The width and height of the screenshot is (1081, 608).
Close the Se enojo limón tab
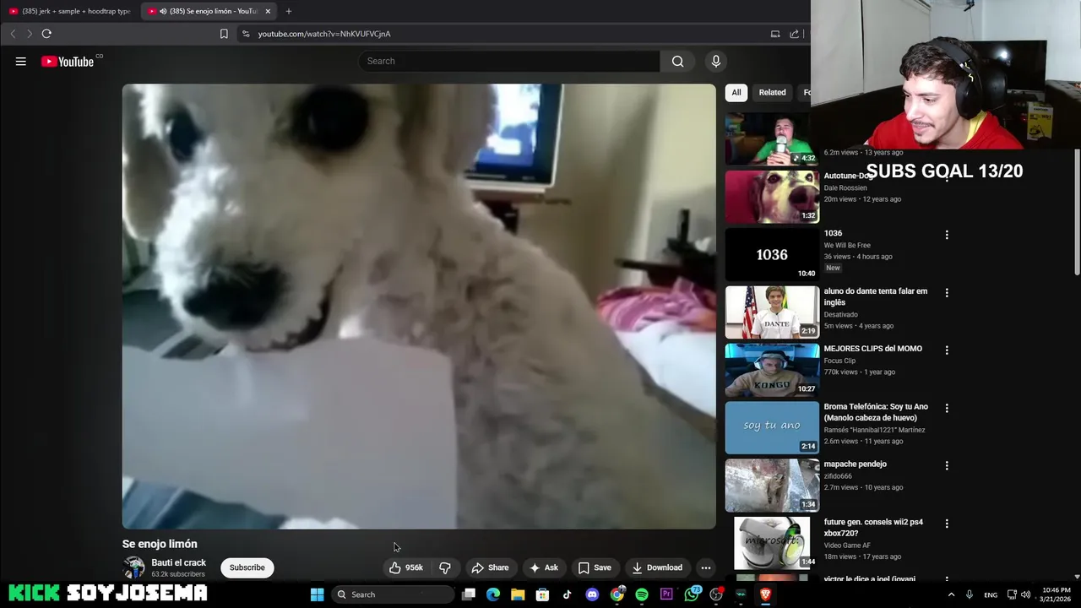[268, 11]
